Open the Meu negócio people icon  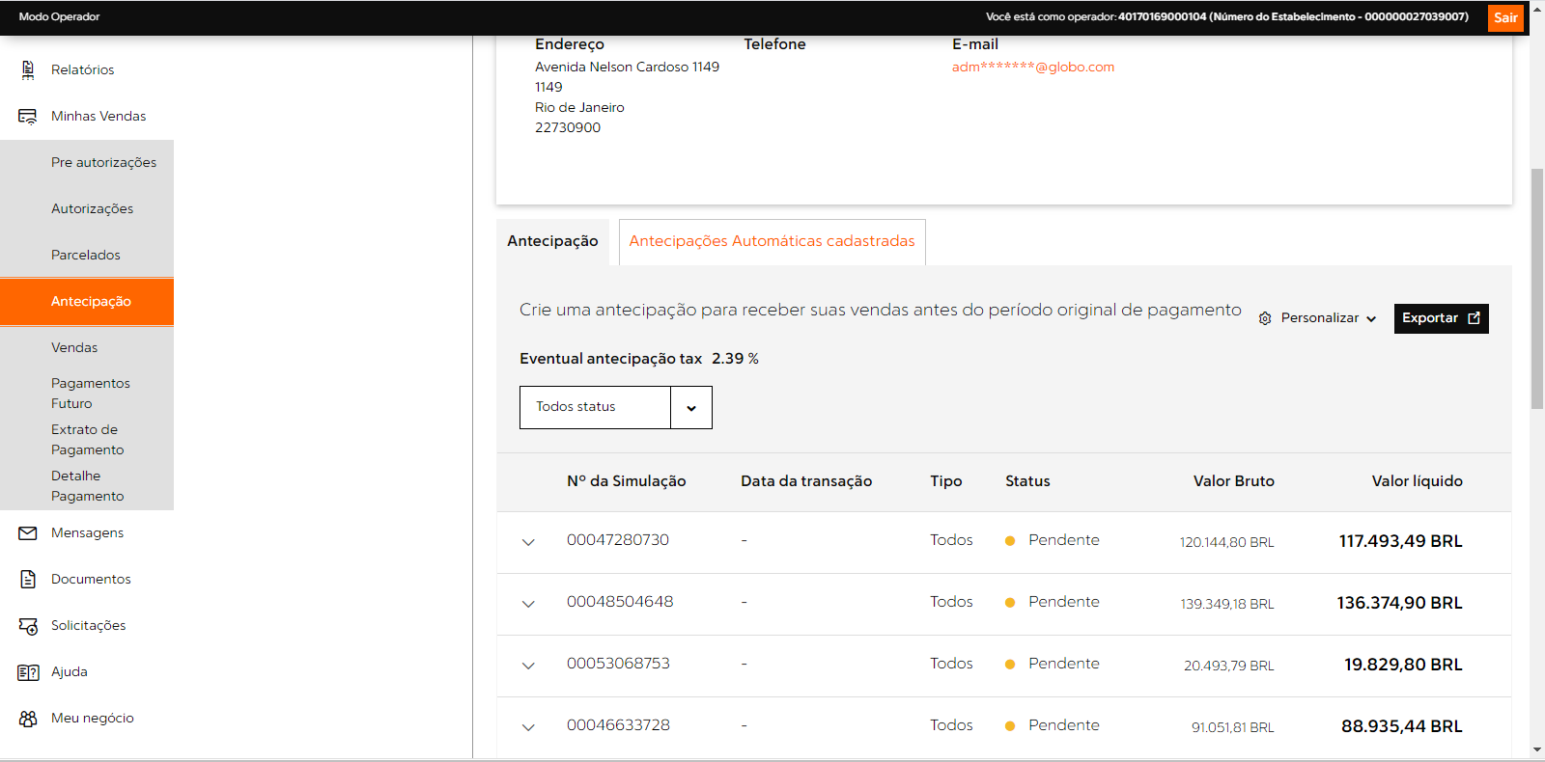tap(28, 718)
